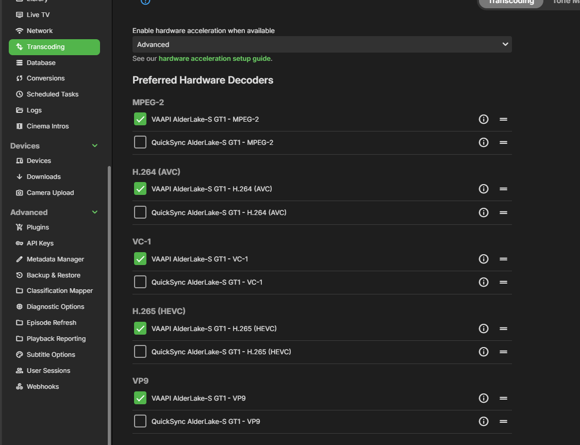Switch to the Transcoding tab at top
The image size is (580, 445).
click(x=510, y=2)
